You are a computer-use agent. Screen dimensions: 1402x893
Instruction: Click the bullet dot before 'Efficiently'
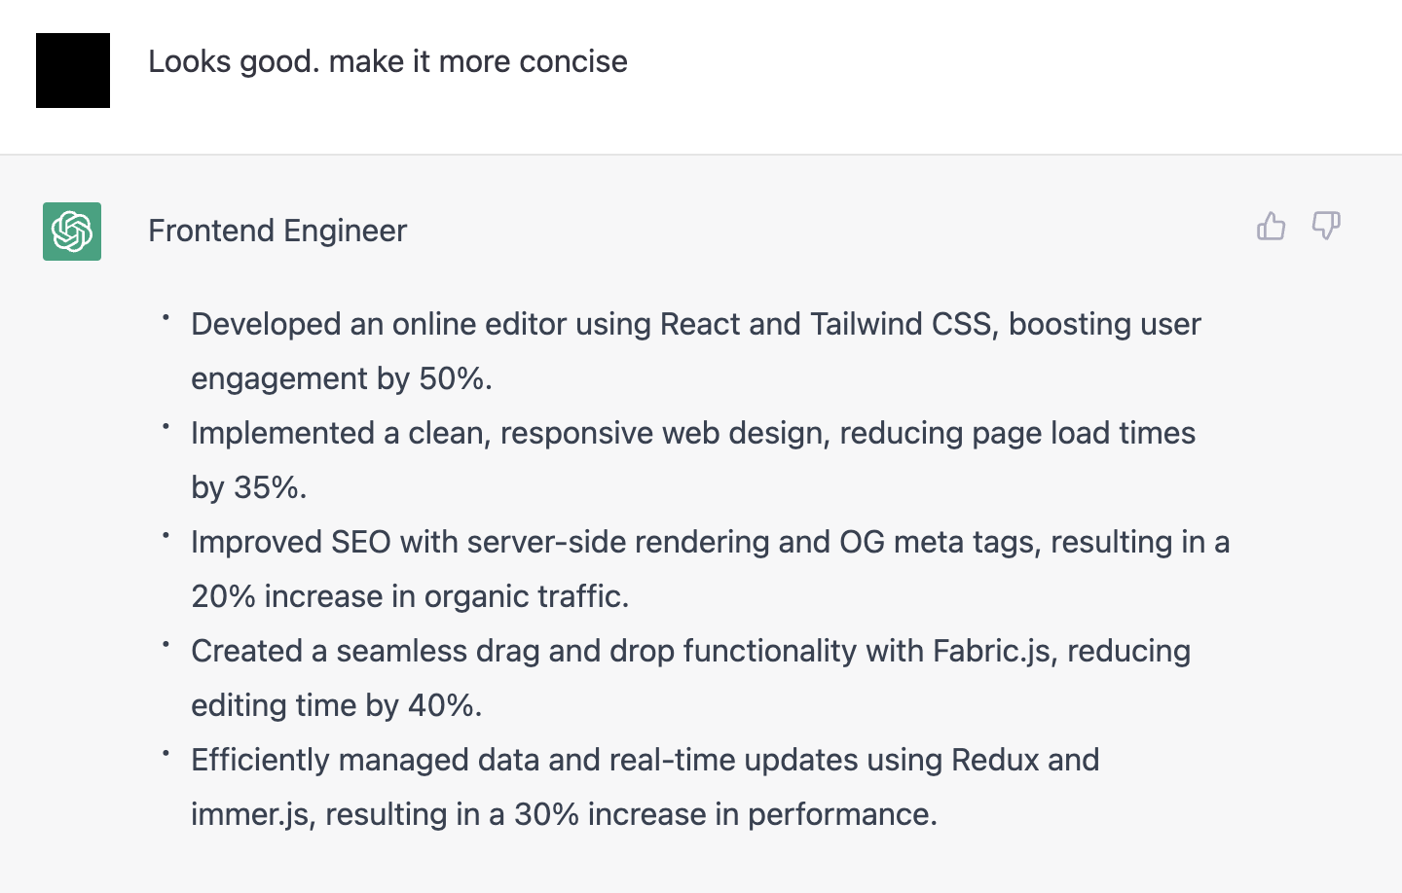[x=166, y=753]
